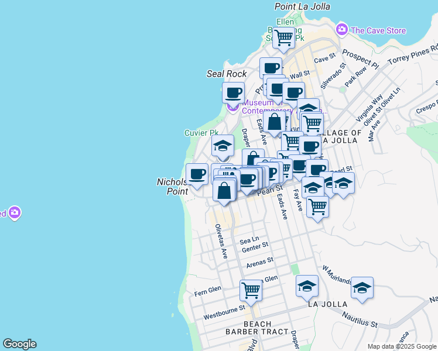Select graduation cap marker near W Muirlands
This screenshot has height=351, width=438.
tap(362, 289)
